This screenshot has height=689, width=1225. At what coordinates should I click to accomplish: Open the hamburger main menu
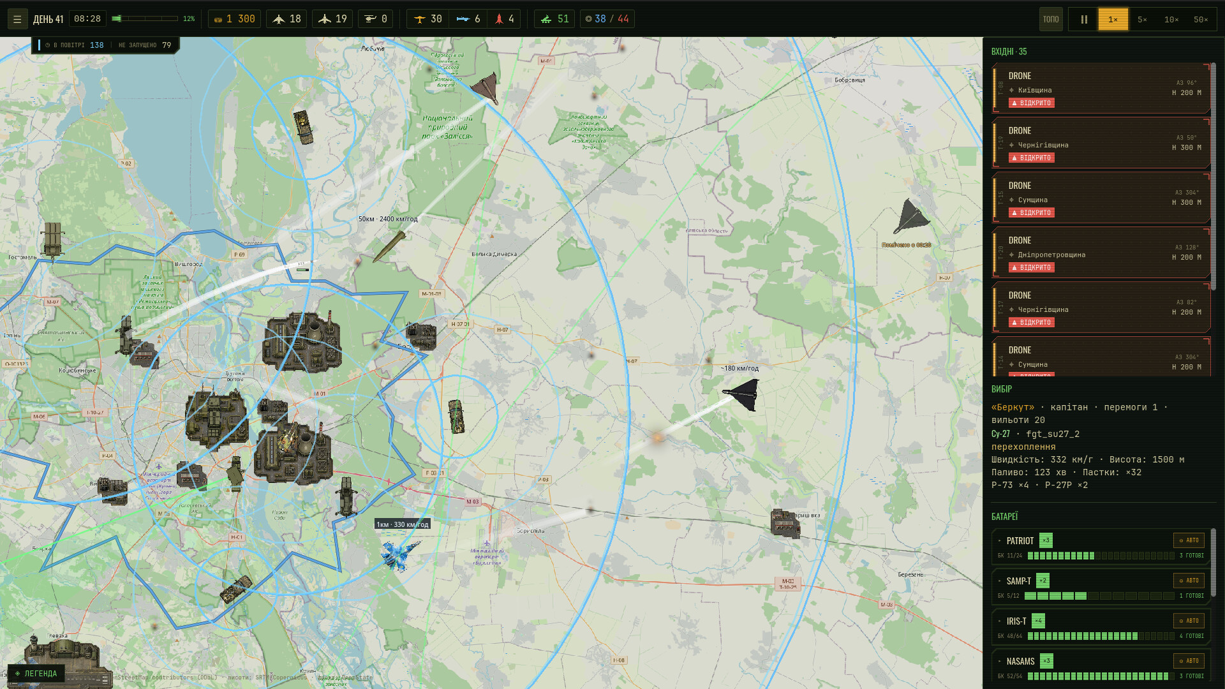pos(17,19)
